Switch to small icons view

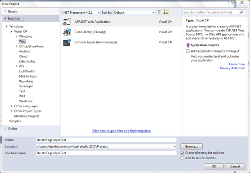point(159,12)
